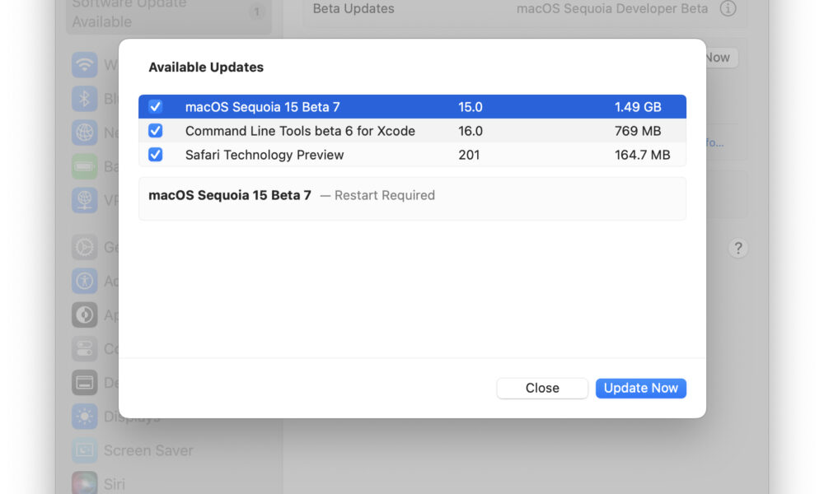Select Command Line Tools beta 6 for Xcode row
This screenshot has width=824, height=494.
click(412, 131)
